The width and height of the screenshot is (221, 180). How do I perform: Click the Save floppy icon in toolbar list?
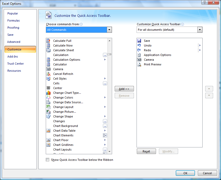[139, 41]
